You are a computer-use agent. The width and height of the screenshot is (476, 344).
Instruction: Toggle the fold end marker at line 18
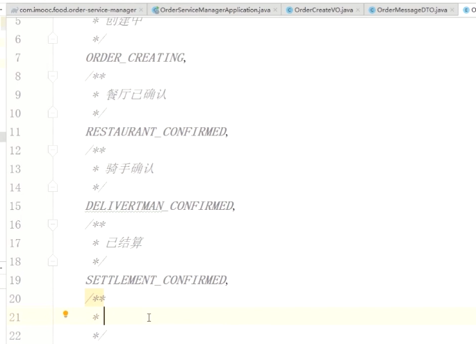[x=53, y=261]
